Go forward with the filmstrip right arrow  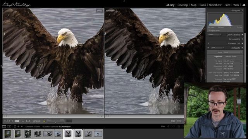22,126
